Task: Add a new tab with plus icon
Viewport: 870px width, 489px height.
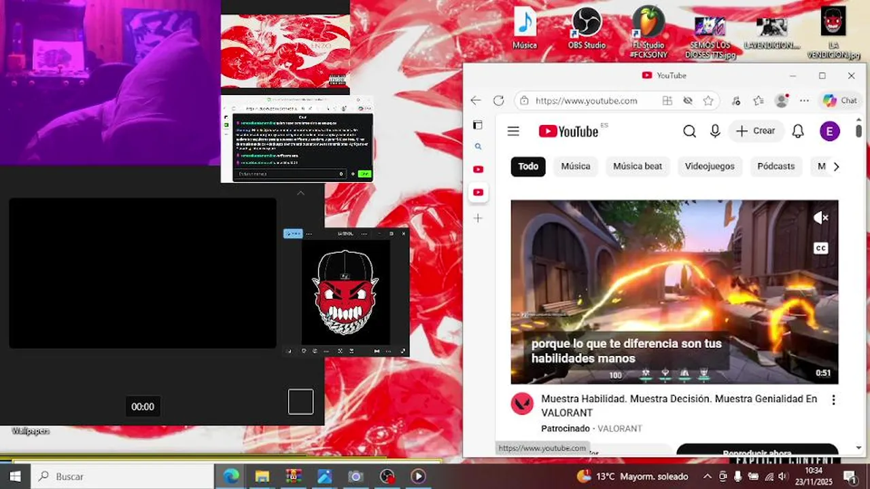Action: [478, 218]
